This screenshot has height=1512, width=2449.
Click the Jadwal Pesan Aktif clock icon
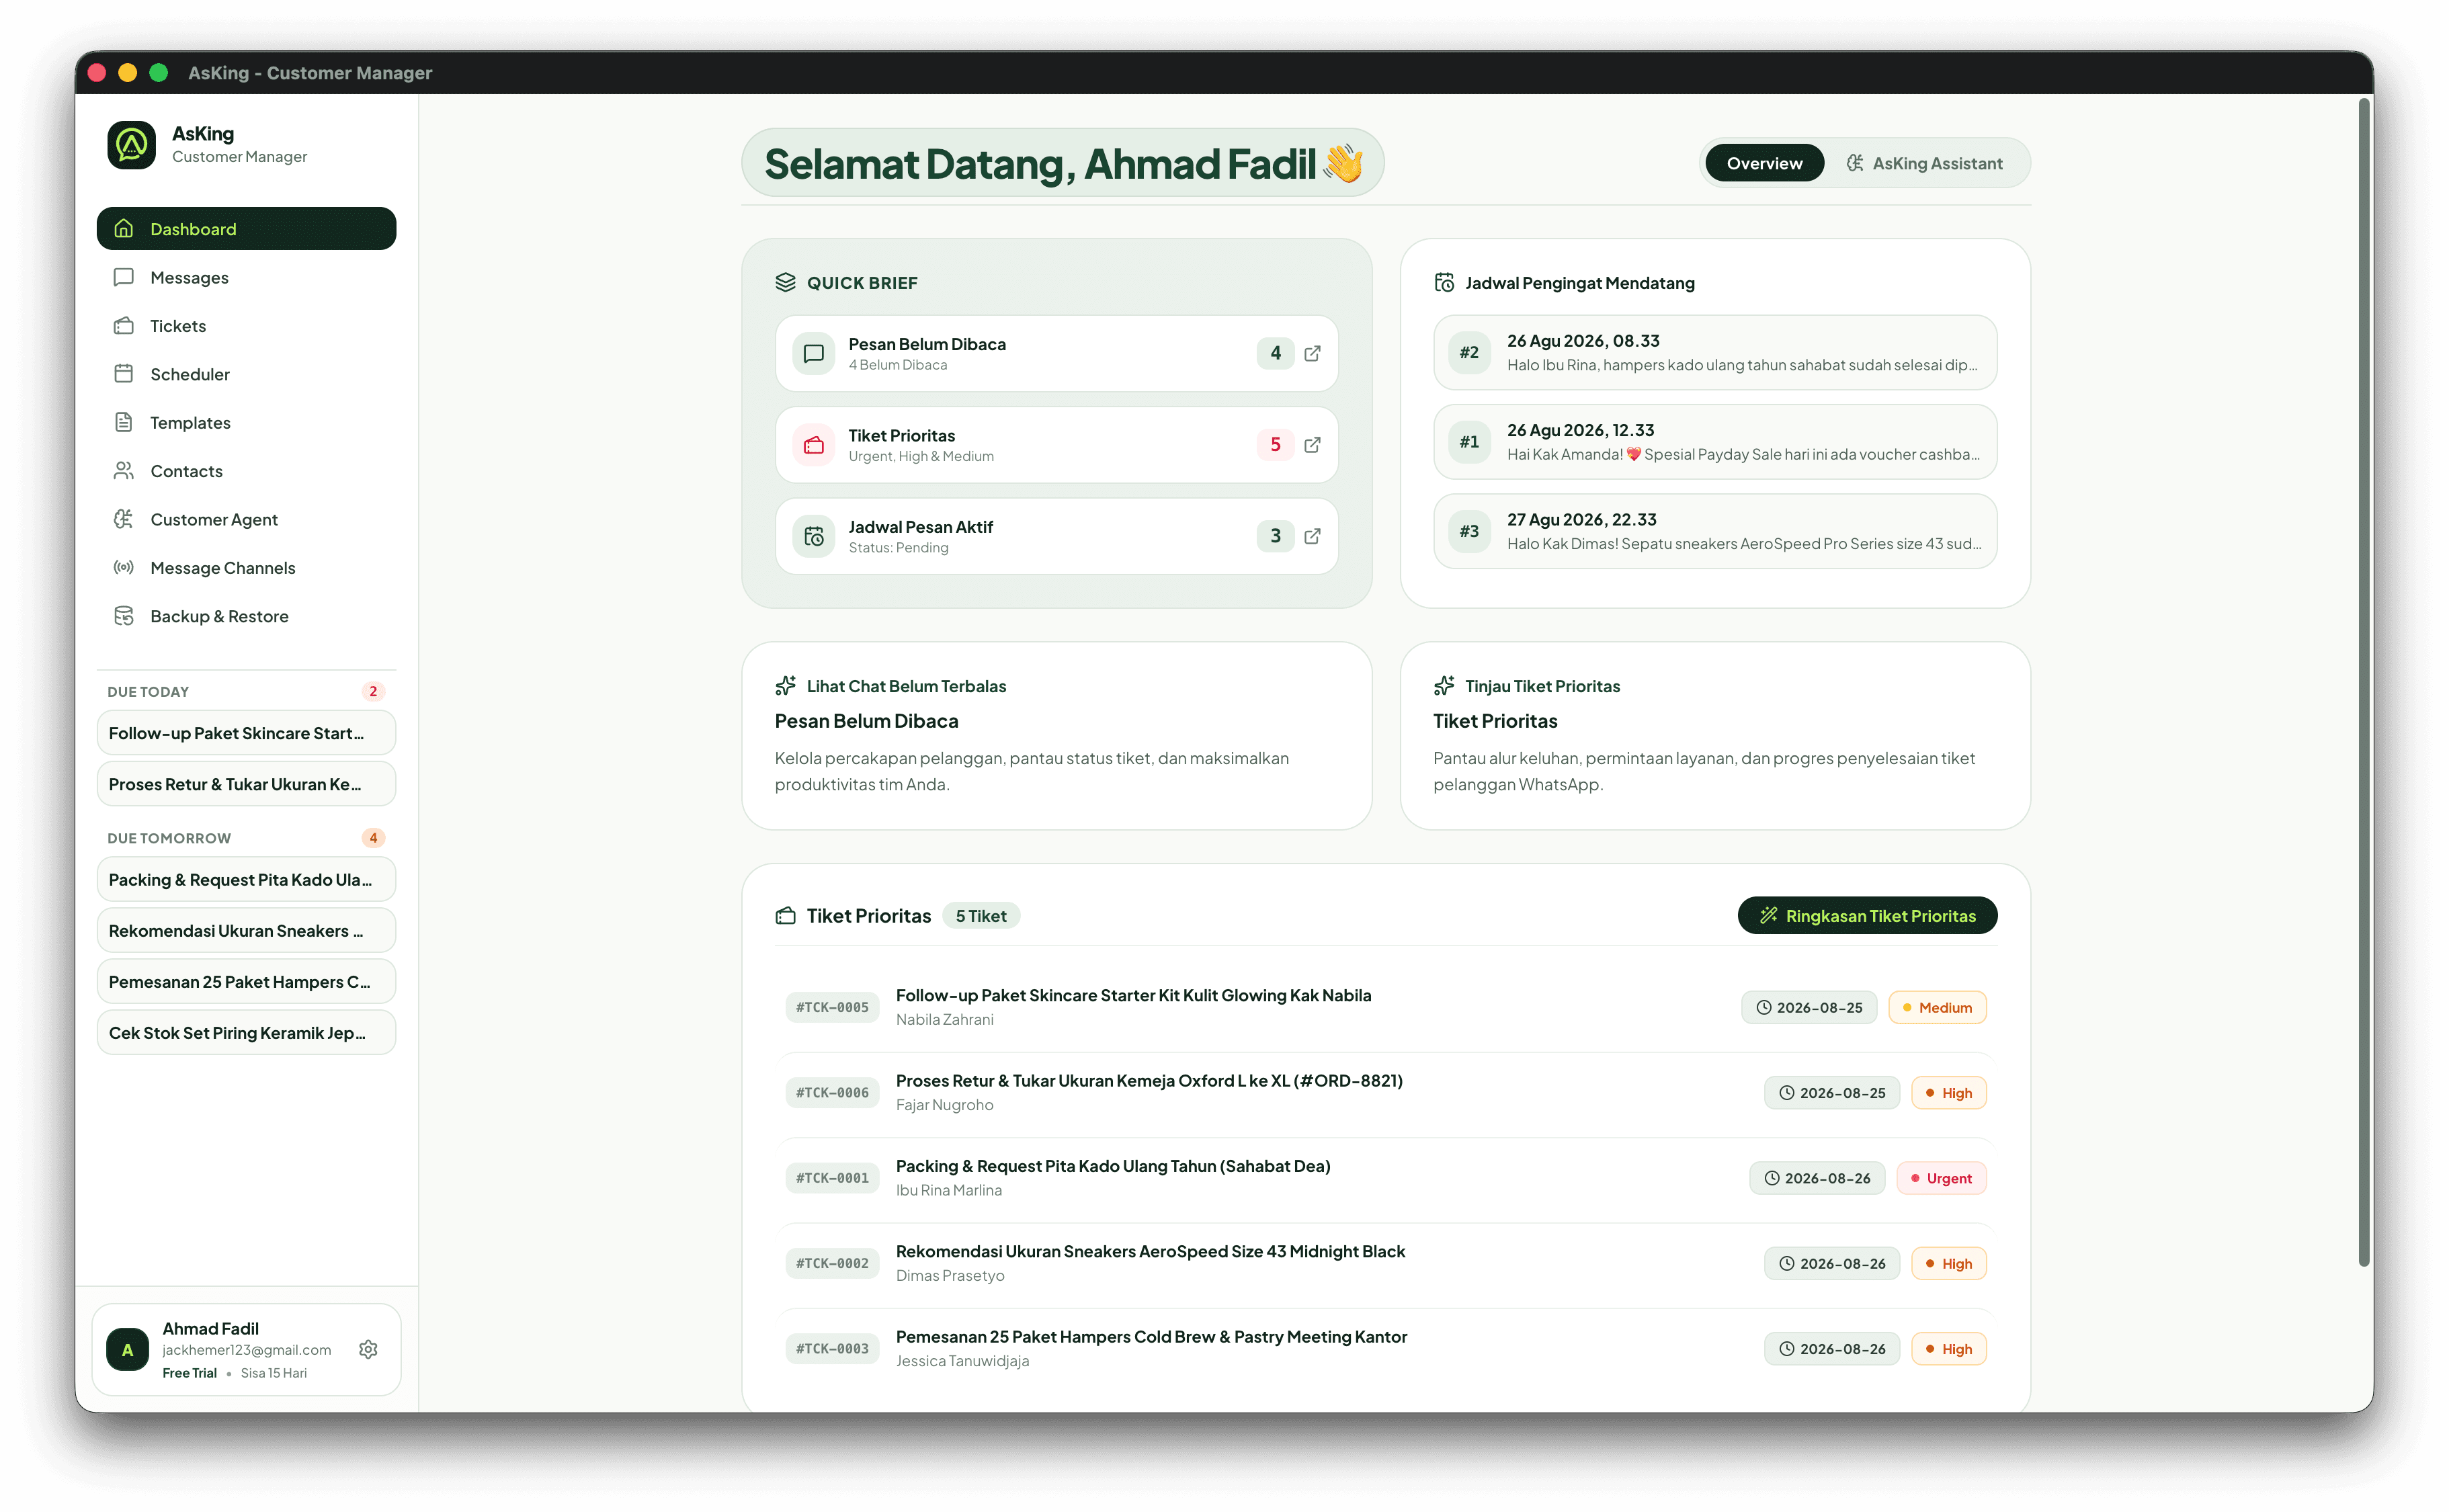point(814,536)
